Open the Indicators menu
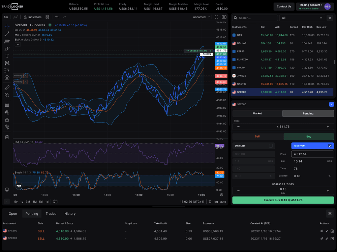Image resolution: width=337 pixels, height=252 pixels. point(32,17)
